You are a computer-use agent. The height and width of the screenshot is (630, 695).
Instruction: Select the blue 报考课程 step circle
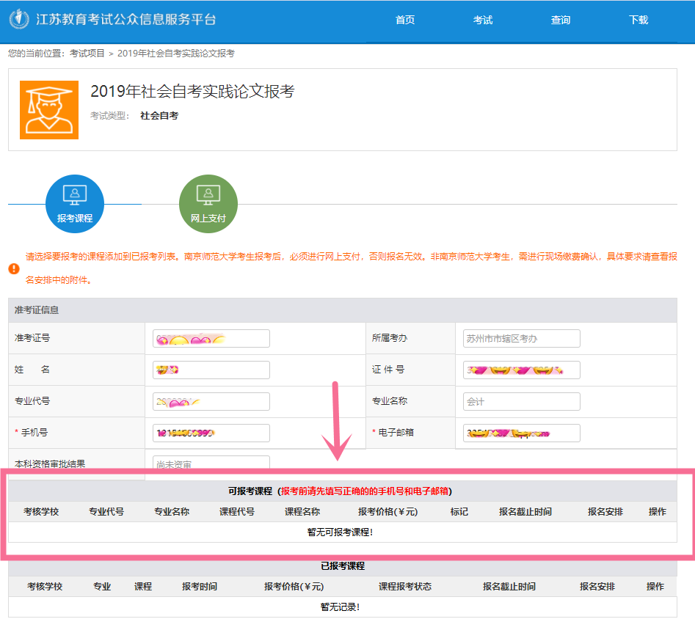[75, 204]
